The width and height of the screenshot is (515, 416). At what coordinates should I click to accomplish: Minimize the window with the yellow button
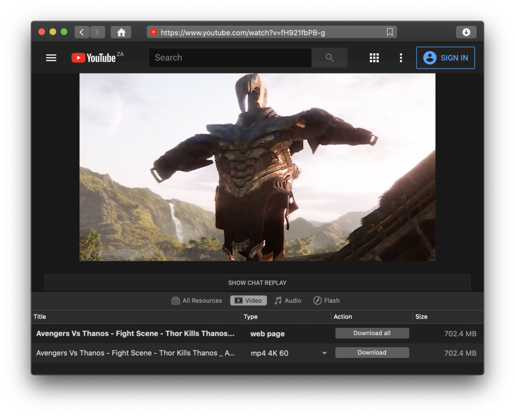click(53, 32)
